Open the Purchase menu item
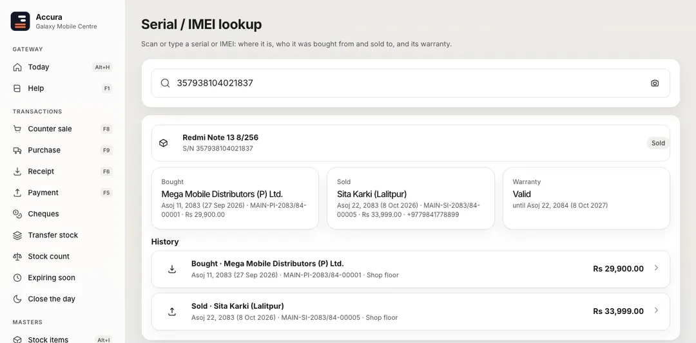The width and height of the screenshot is (696, 343). (x=63, y=150)
